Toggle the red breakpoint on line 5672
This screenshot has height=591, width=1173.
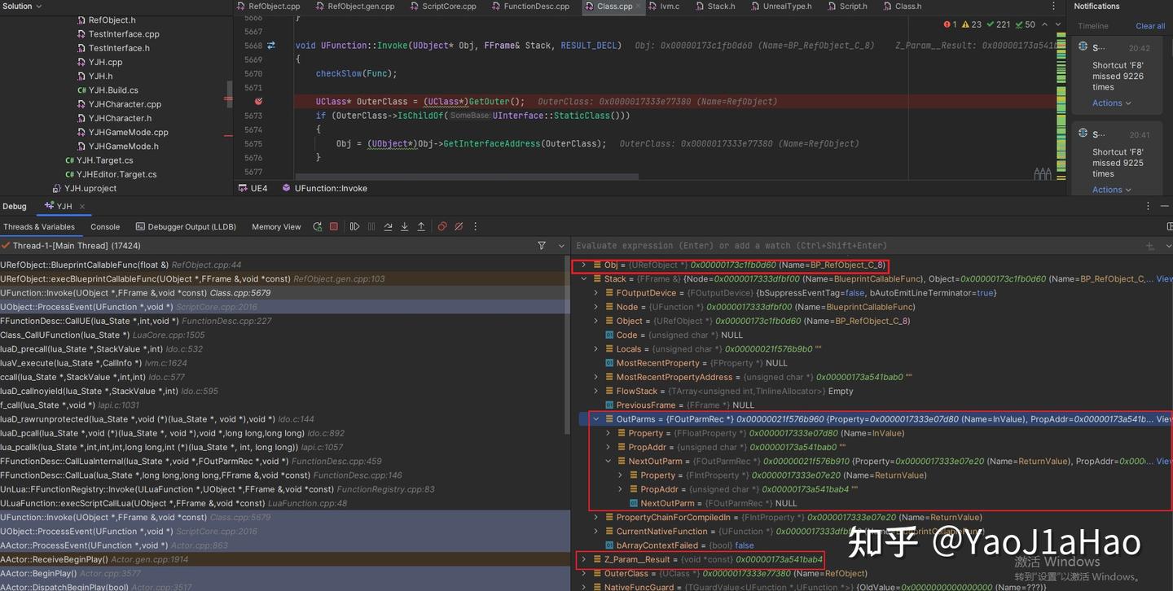point(258,102)
